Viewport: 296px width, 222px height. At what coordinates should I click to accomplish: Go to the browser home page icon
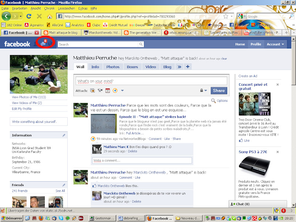tap(50, 16)
